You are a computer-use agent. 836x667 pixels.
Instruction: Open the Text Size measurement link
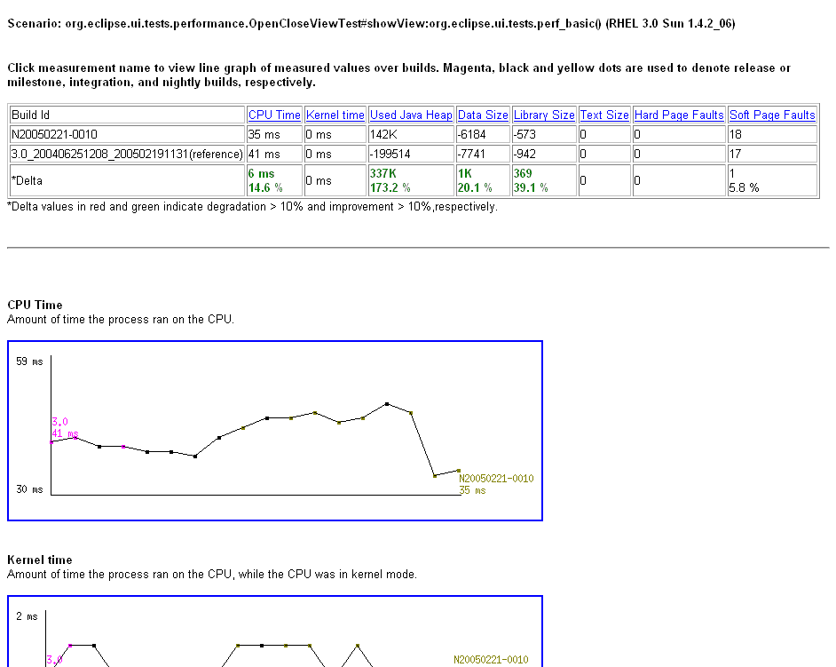(x=604, y=115)
